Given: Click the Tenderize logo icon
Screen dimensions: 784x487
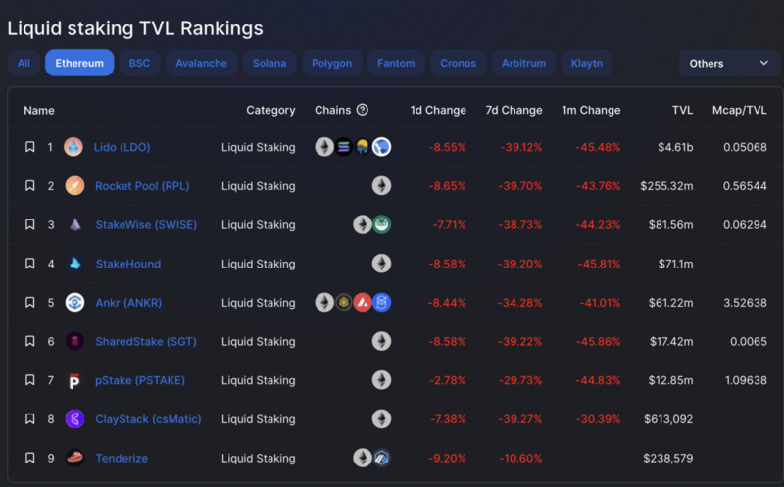Looking at the screenshot, I should (x=74, y=458).
